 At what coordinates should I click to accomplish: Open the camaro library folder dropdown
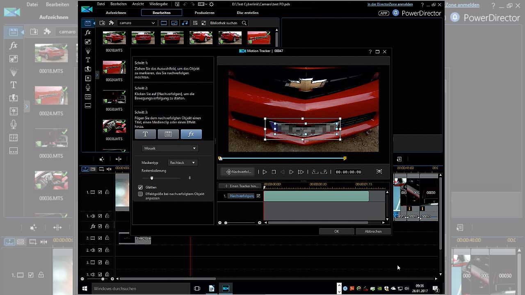[x=137, y=23]
